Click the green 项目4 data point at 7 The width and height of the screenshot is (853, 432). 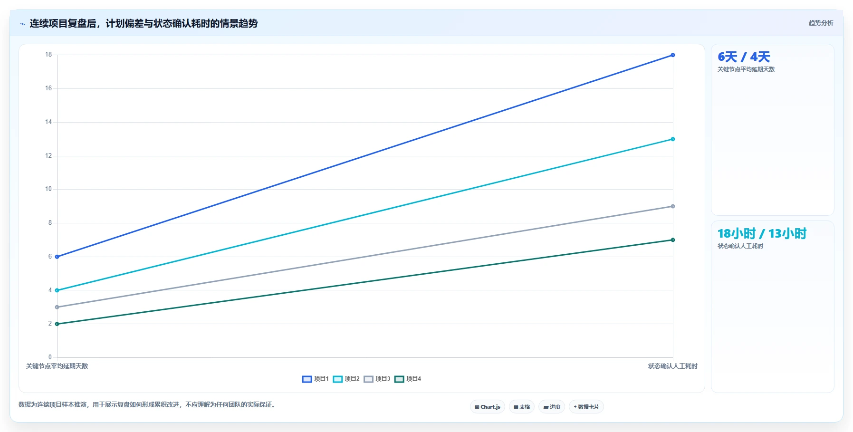(673, 240)
